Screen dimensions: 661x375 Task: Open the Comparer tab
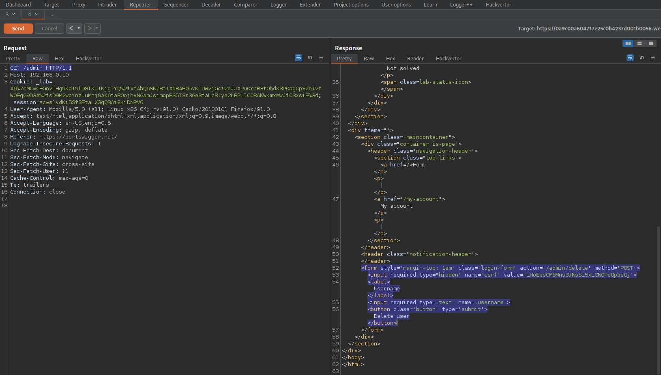coord(246,5)
